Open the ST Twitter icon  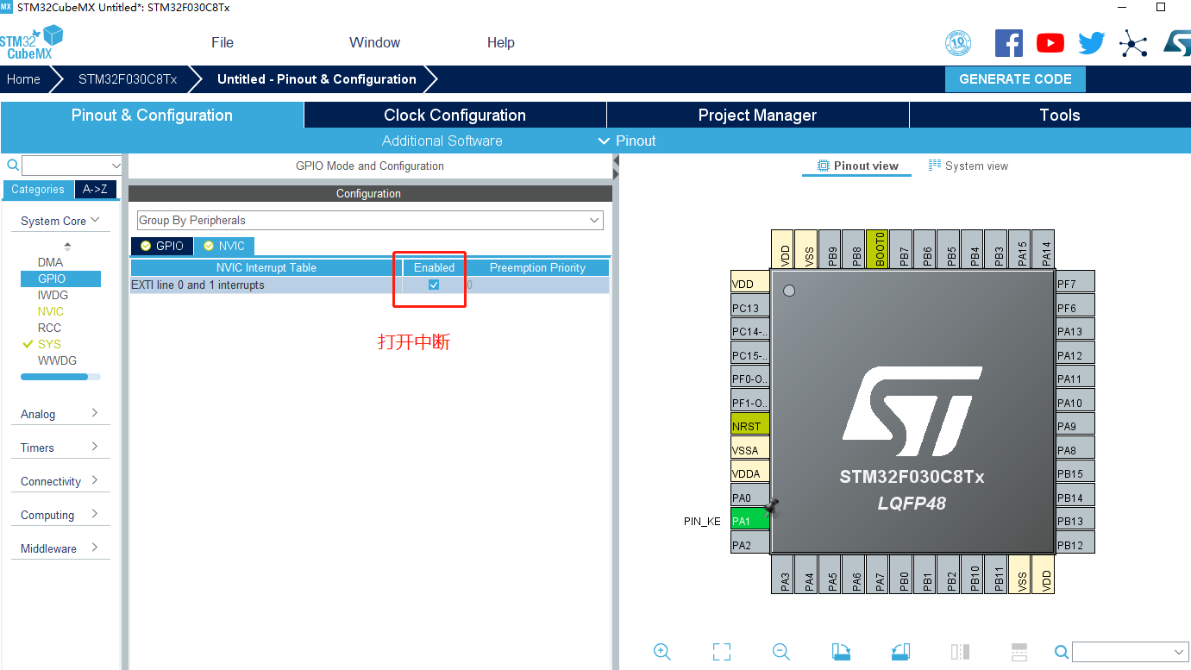(x=1091, y=43)
